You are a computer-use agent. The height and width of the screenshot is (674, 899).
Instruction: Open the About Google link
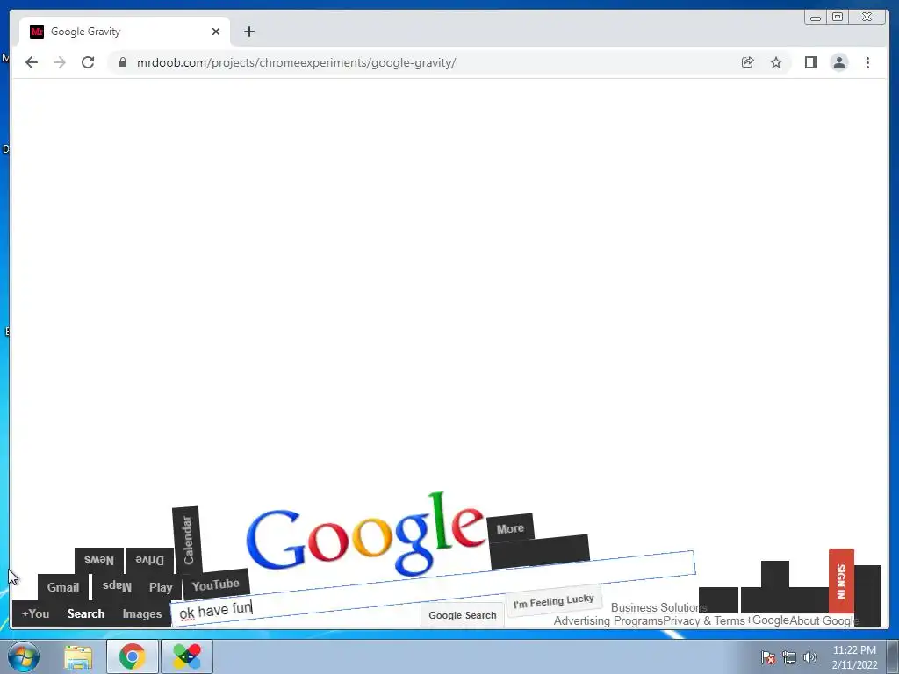coord(823,620)
